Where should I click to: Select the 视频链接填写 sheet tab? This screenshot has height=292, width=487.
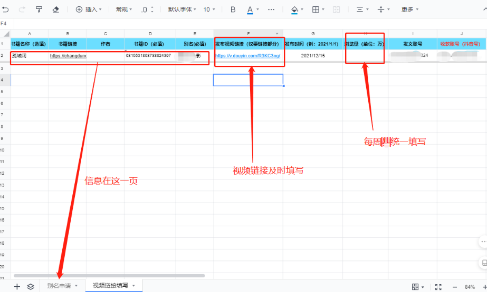click(x=110, y=286)
